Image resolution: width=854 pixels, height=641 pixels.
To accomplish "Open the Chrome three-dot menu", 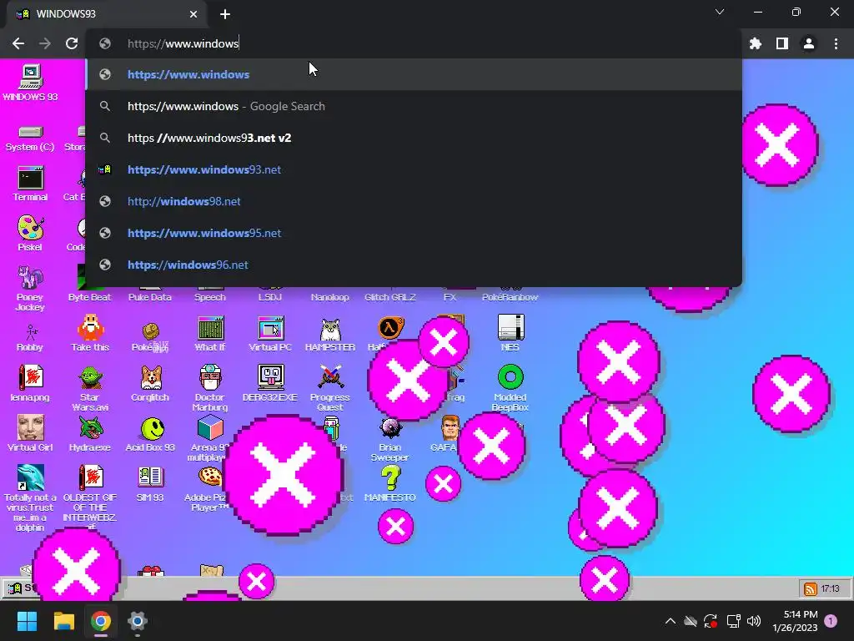I will coord(836,43).
